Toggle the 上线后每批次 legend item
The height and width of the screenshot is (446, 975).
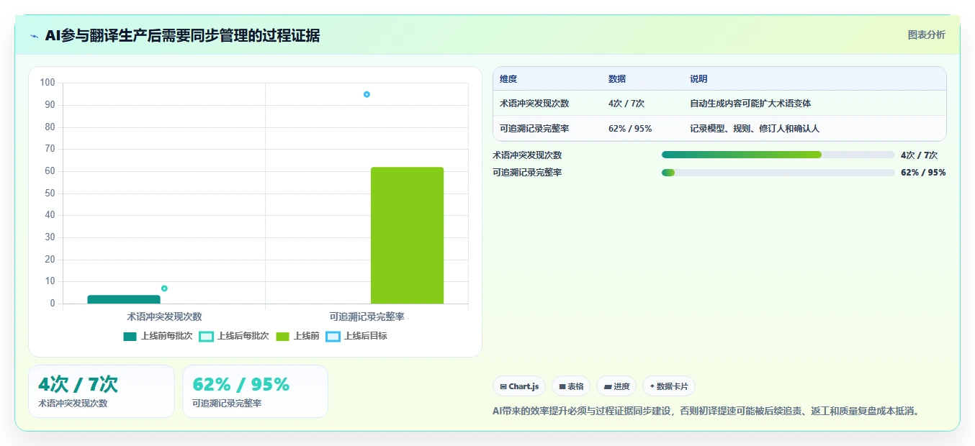pos(234,336)
